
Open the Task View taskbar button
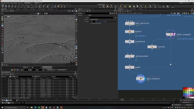coord(28,107)
